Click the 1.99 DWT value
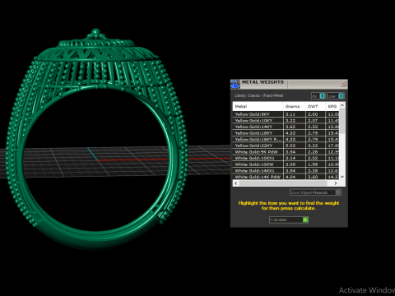Image resolution: width=395 pixels, height=296 pixels. (313, 164)
